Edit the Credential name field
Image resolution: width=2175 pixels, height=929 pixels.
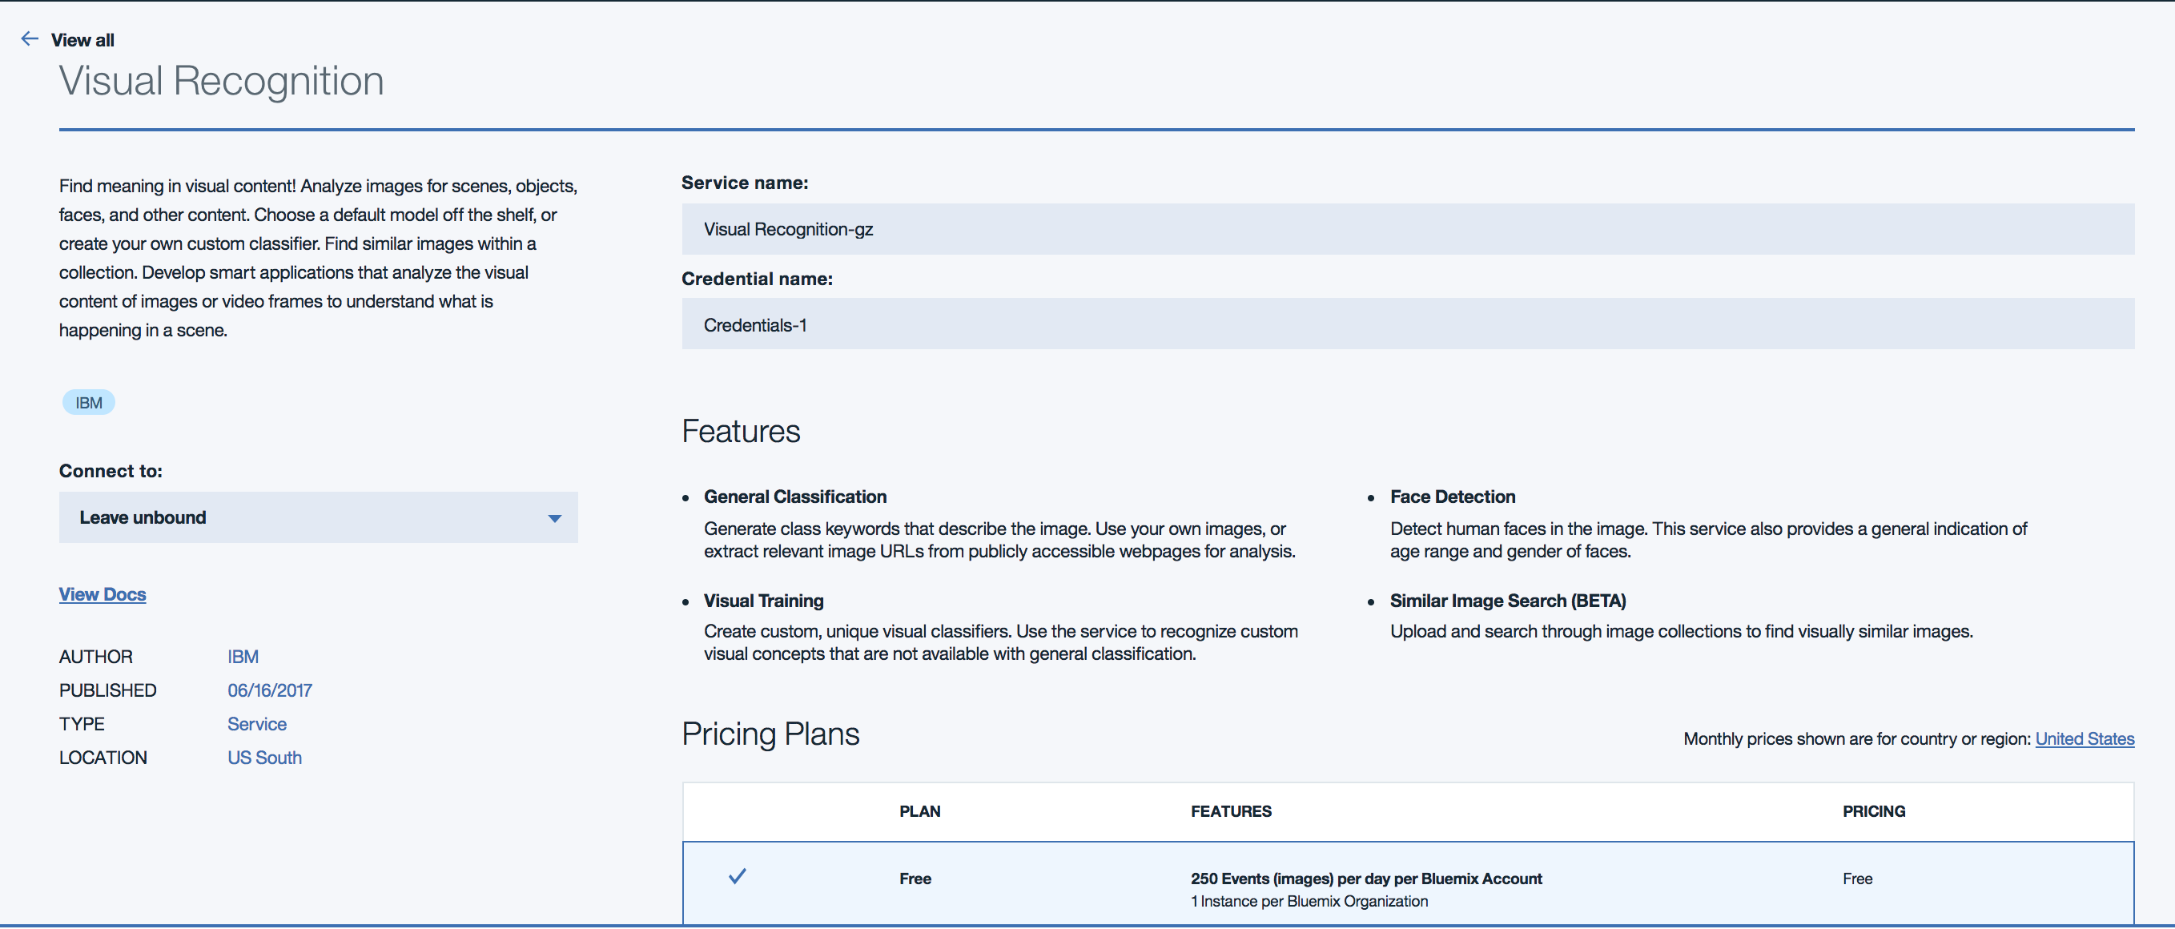(1408, 324)
